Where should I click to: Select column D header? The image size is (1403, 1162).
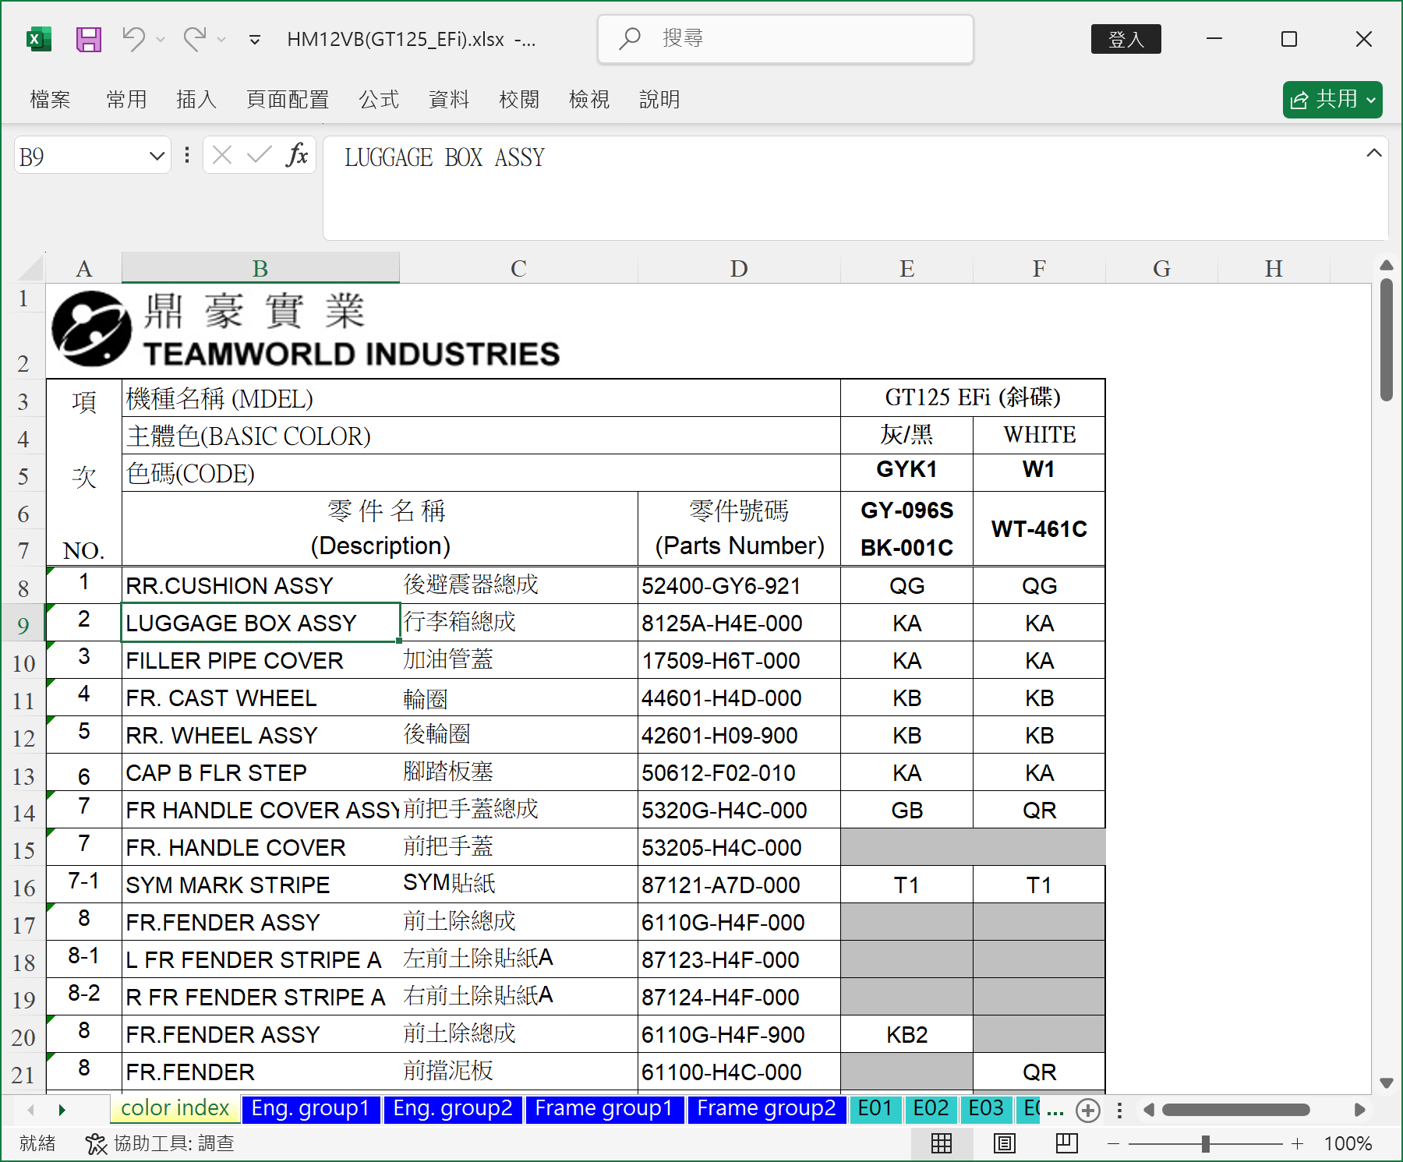[x=739, y=268]
